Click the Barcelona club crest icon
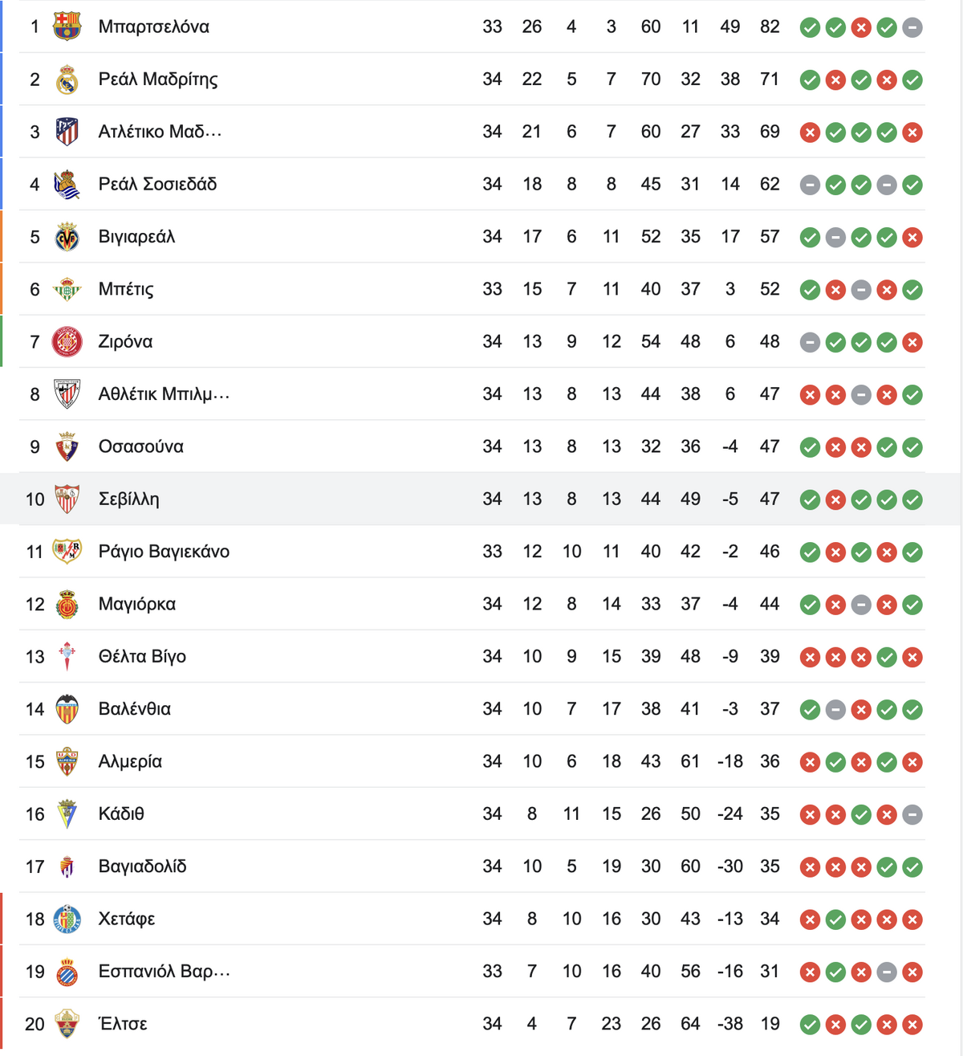The height and width of the screenshot is (1056, 963). (67, 27)
